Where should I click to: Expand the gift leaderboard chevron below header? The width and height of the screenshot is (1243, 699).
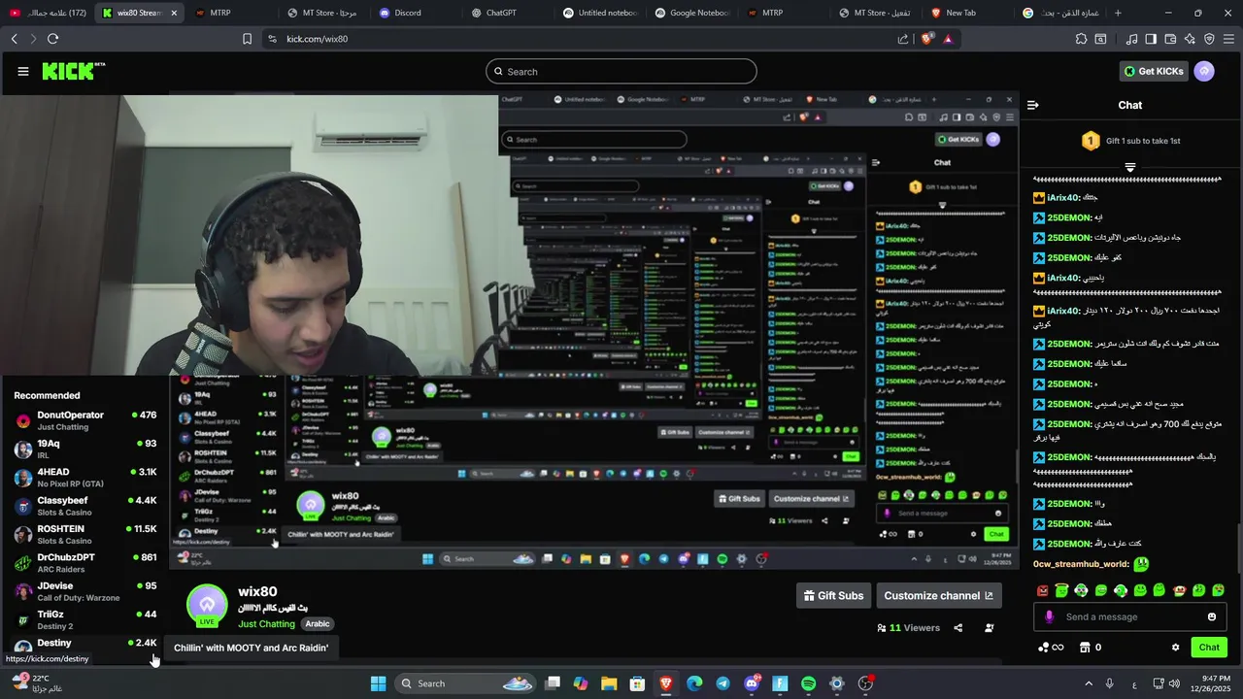pos(1129,168)
